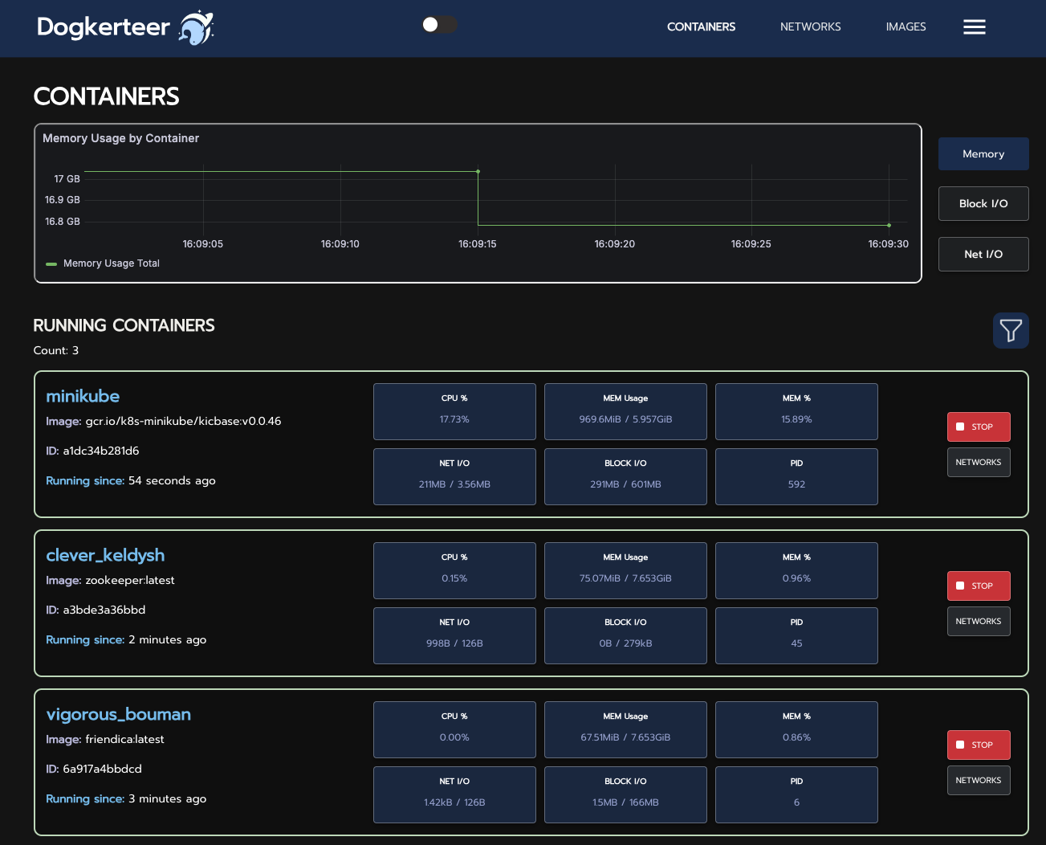Toggle the theme switch in the top bar

[x=439, y=25]
